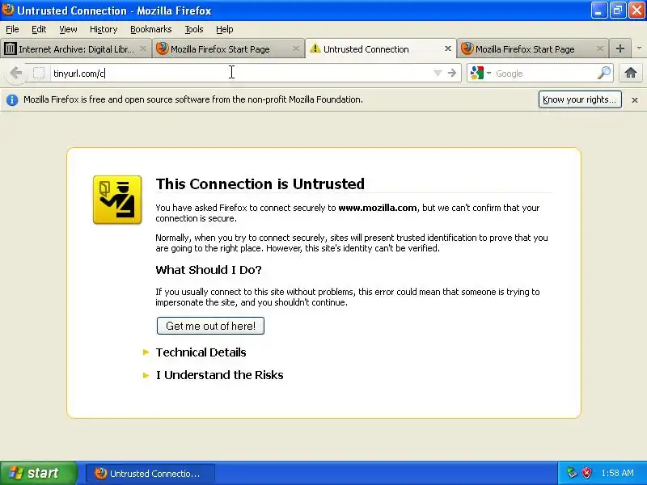Click the Firefox logo in title bar

click(x=7, y=10)
